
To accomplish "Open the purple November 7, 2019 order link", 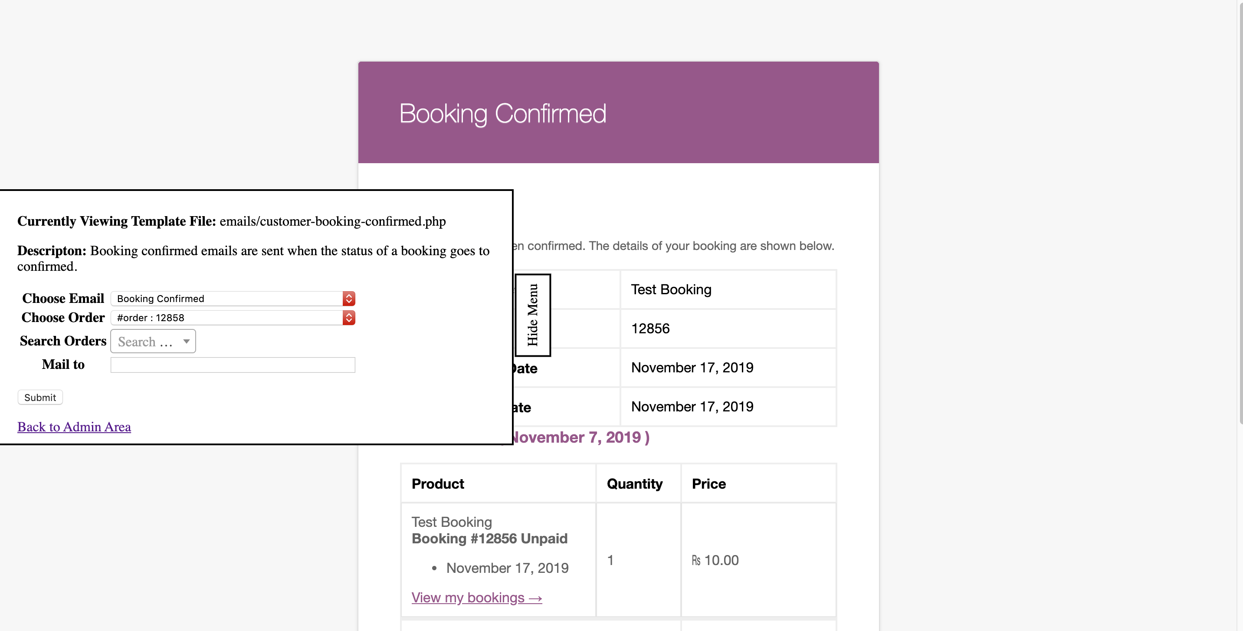I will coord(579,437).
